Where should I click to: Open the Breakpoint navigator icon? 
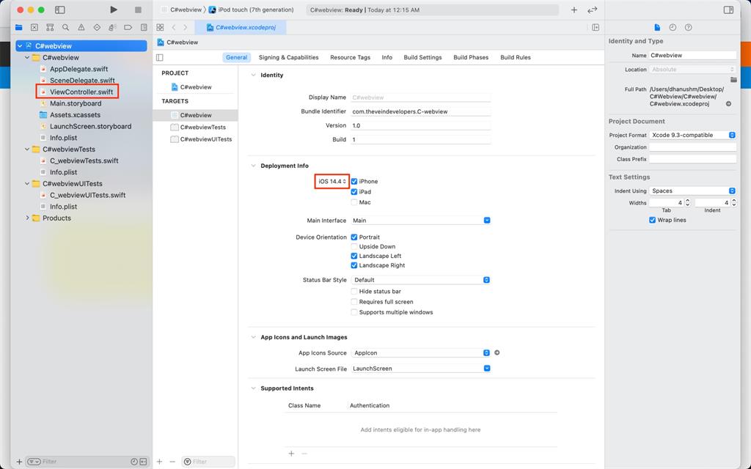pyautogui.click(x=129, y=27)
